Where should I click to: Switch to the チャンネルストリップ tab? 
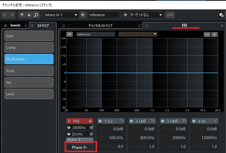coord(100,26)
